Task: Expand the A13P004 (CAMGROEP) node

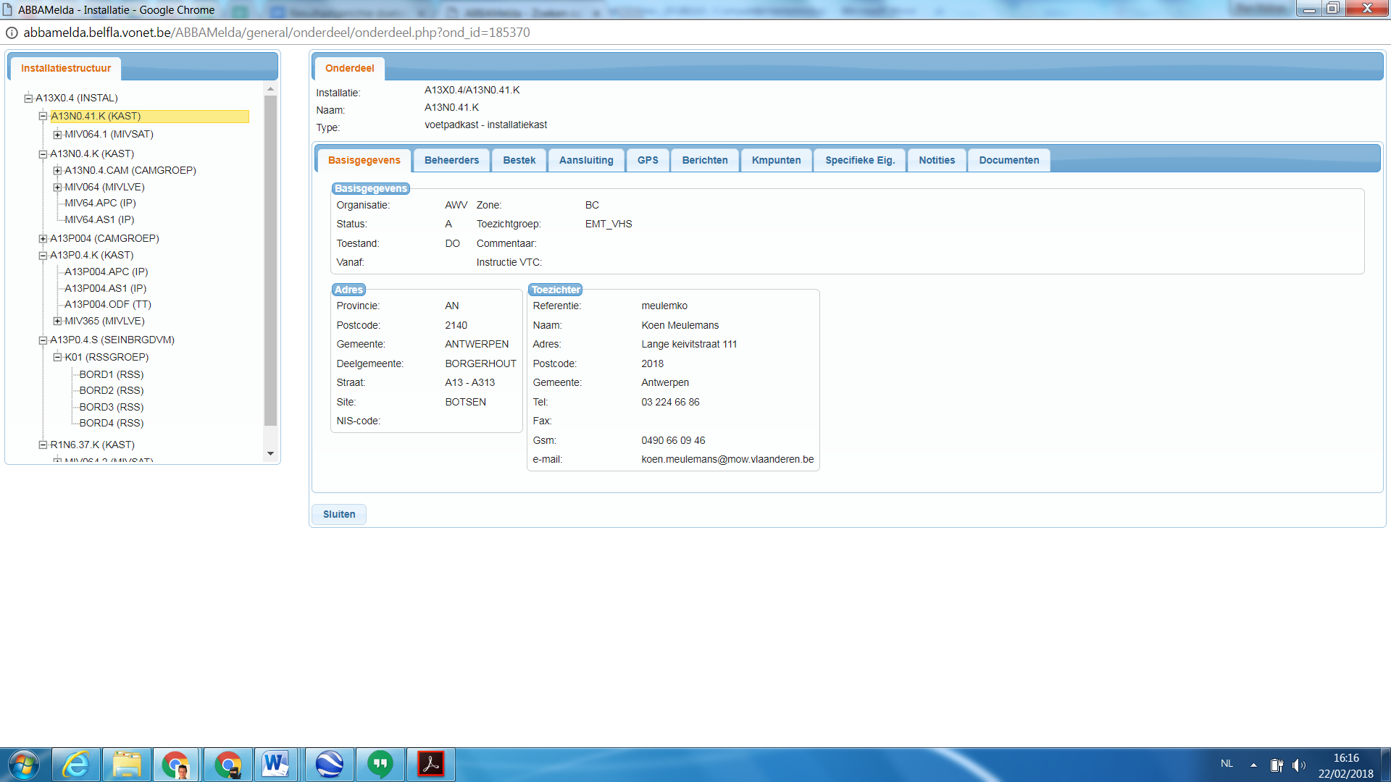Action: coord(43,239)
